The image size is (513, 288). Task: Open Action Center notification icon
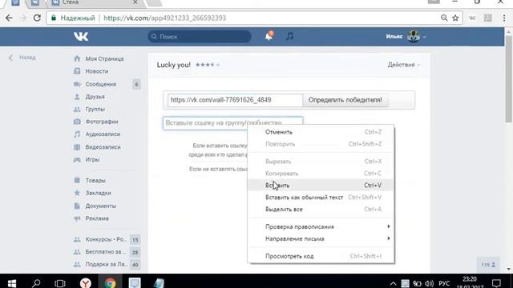click(496, 283)
